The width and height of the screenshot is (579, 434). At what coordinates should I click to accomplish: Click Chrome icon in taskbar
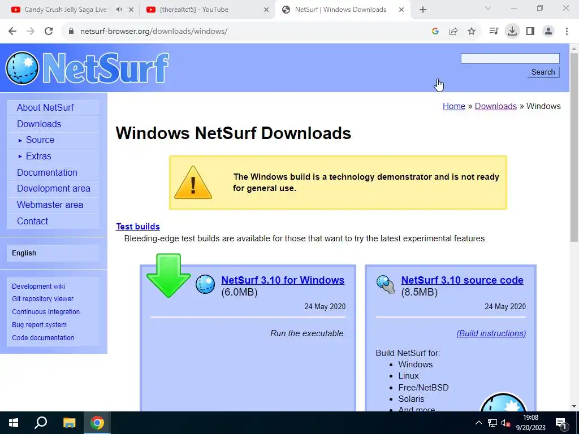click(97, 423)
